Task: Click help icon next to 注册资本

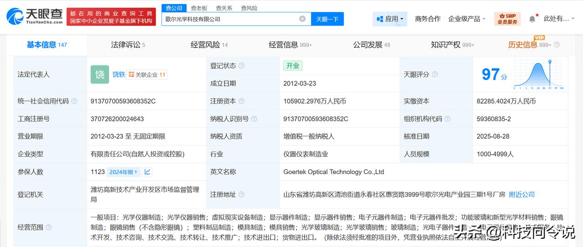Action: tap(241, 101)
